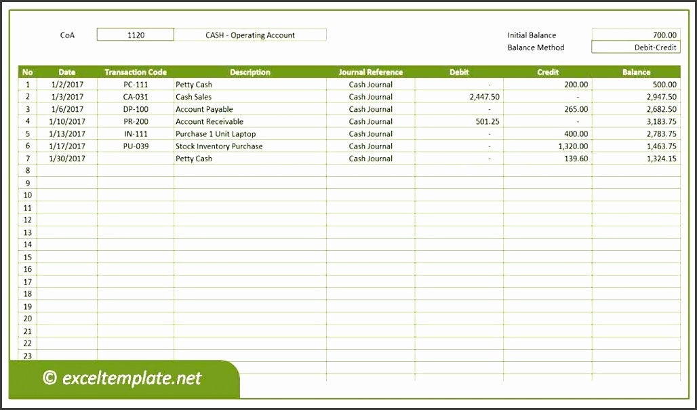The height and width of the screenshot is (410, 697).
Task: Open the Balance Method Debit-Credit selector
Action: coord(636,47)
